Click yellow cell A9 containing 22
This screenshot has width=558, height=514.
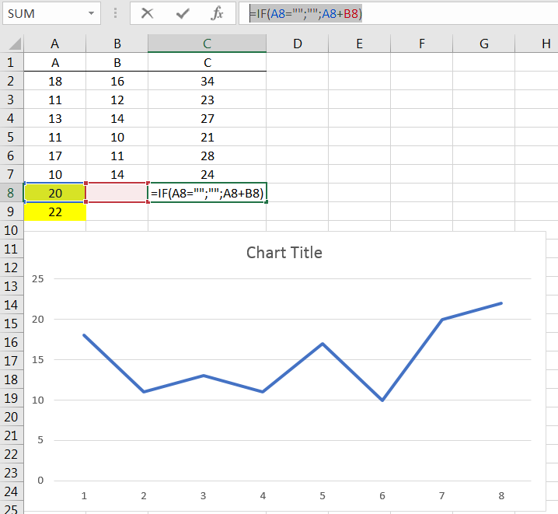pyautogui.click(x=55, y=212)
